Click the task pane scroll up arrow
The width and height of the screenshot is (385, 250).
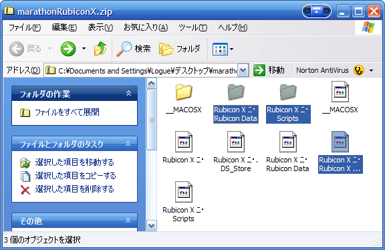click(152, 84)
